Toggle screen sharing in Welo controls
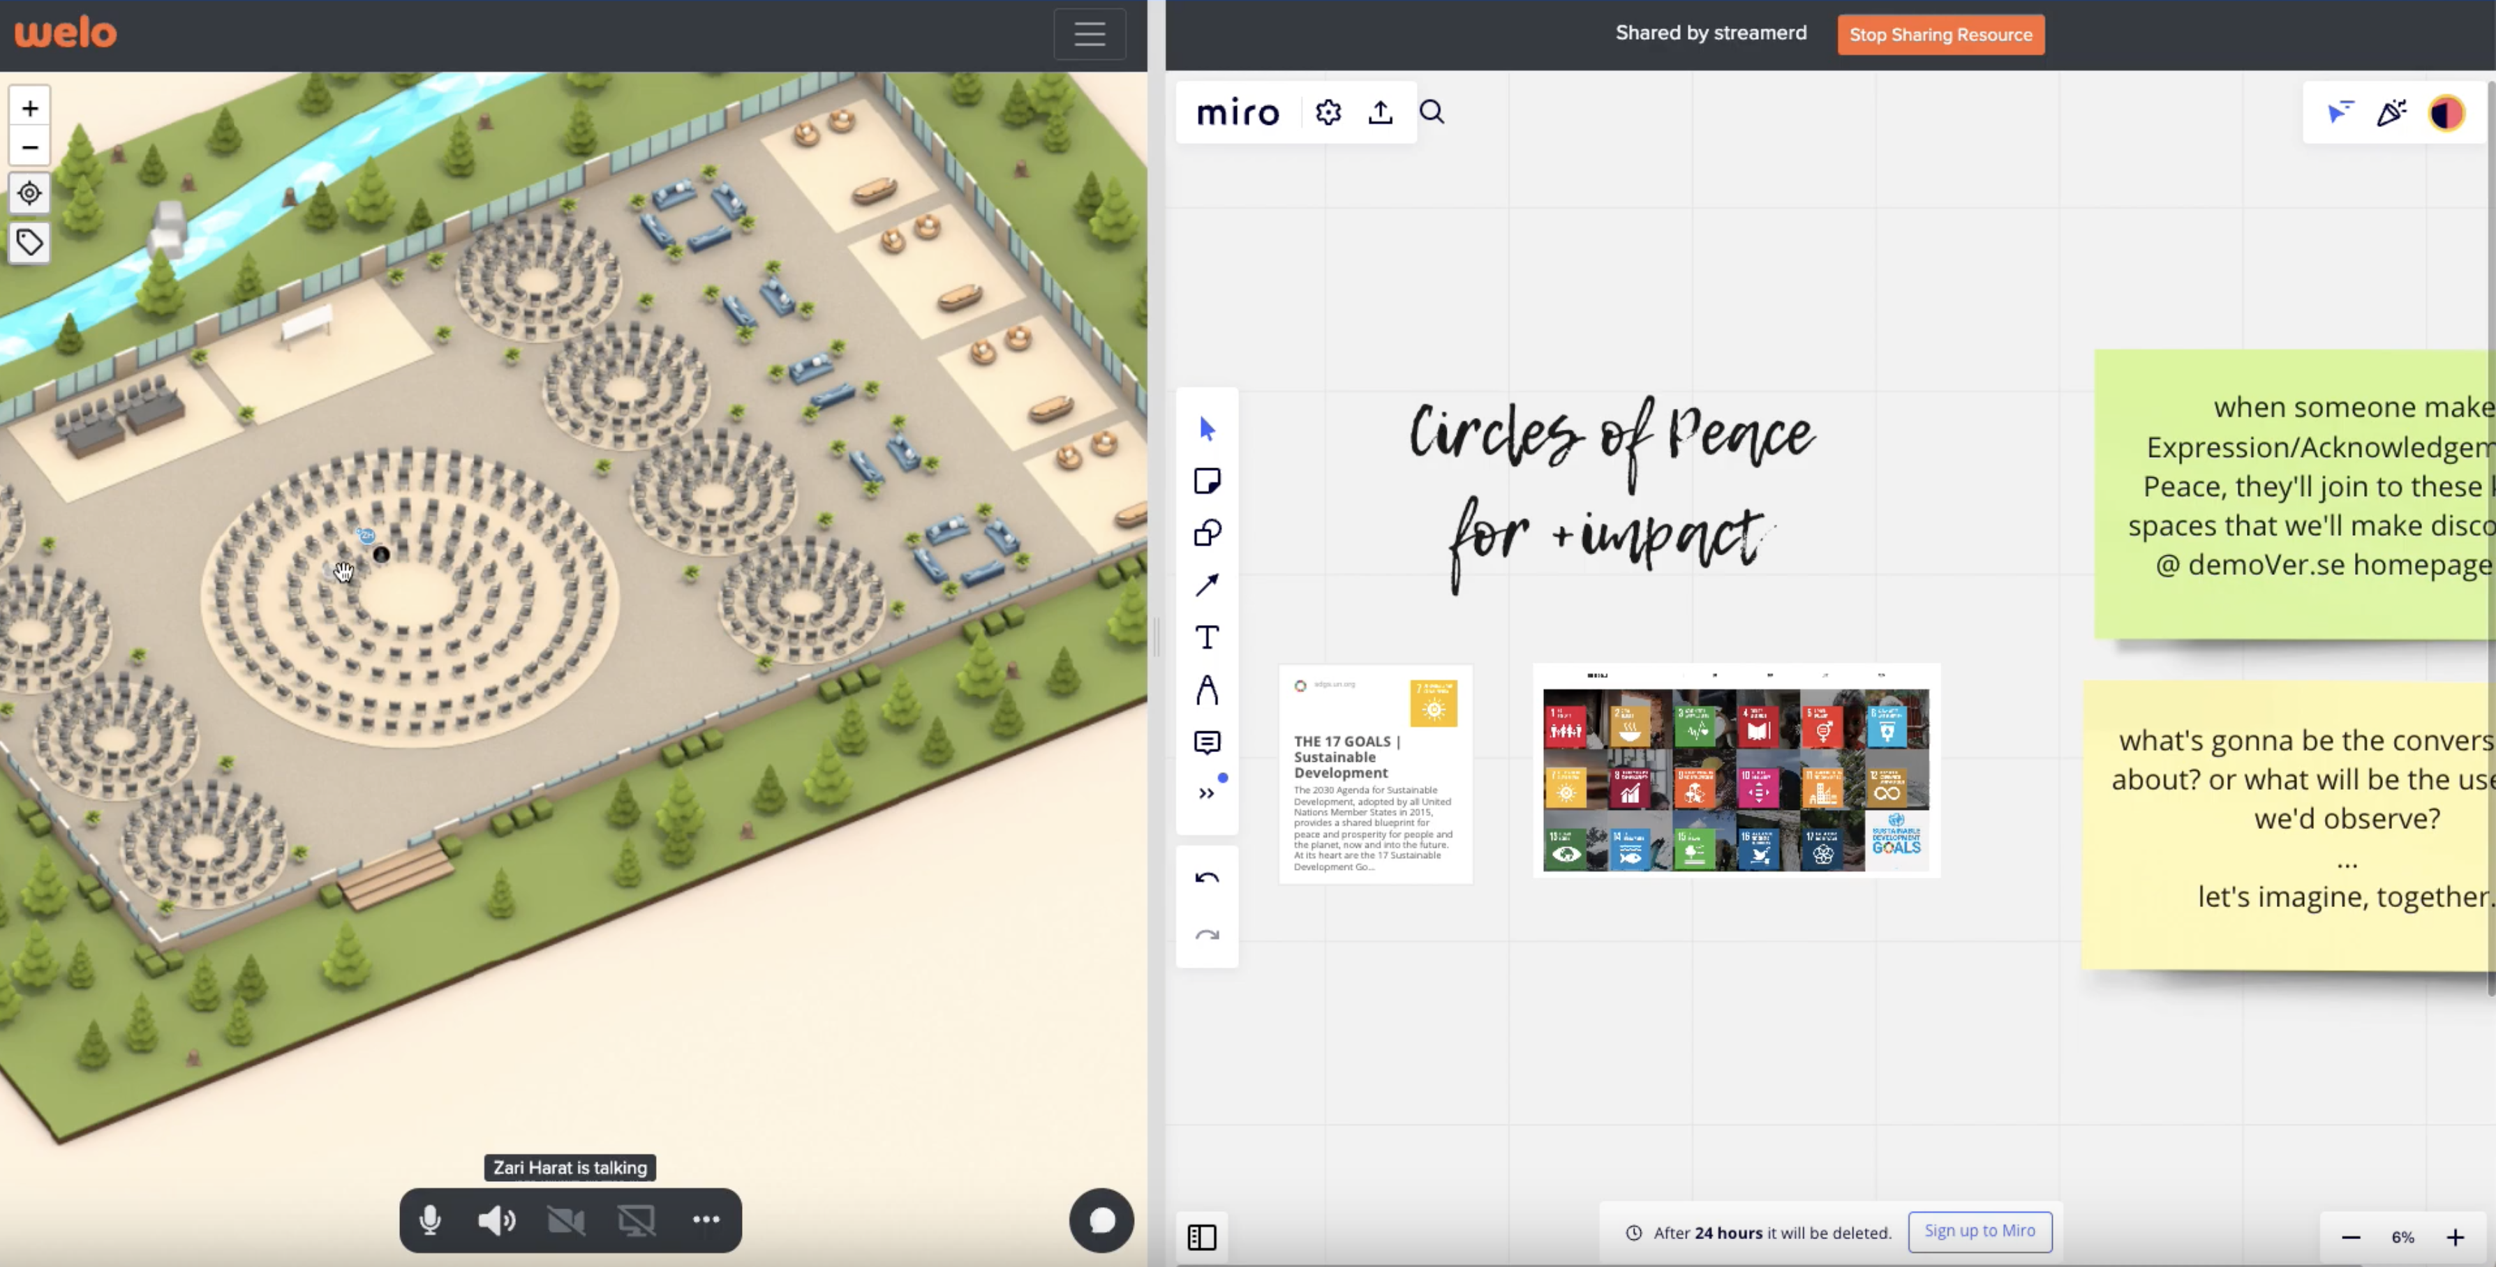This screenshot has height=1267, width=2496. tap(636, 1220)
